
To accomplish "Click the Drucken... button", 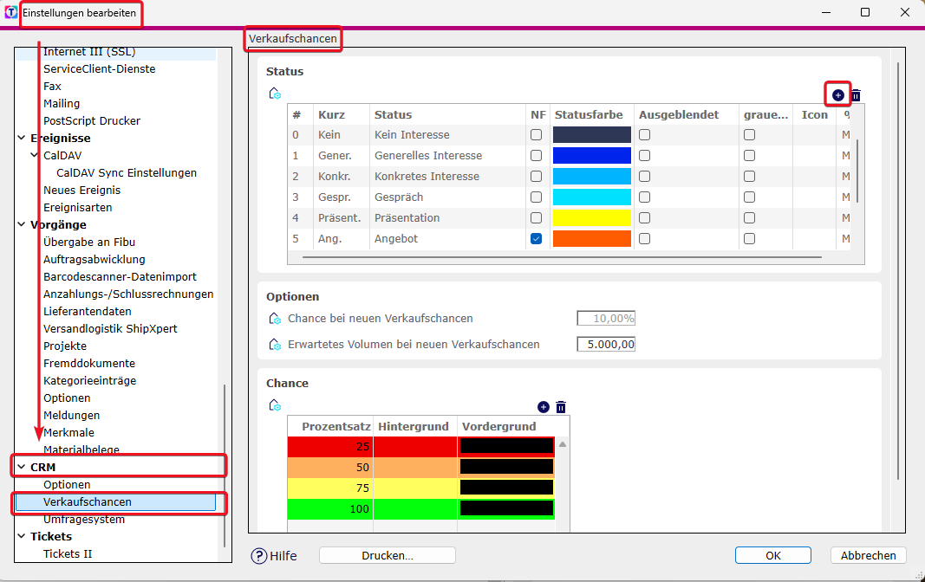I will click(x=387, y=555).
